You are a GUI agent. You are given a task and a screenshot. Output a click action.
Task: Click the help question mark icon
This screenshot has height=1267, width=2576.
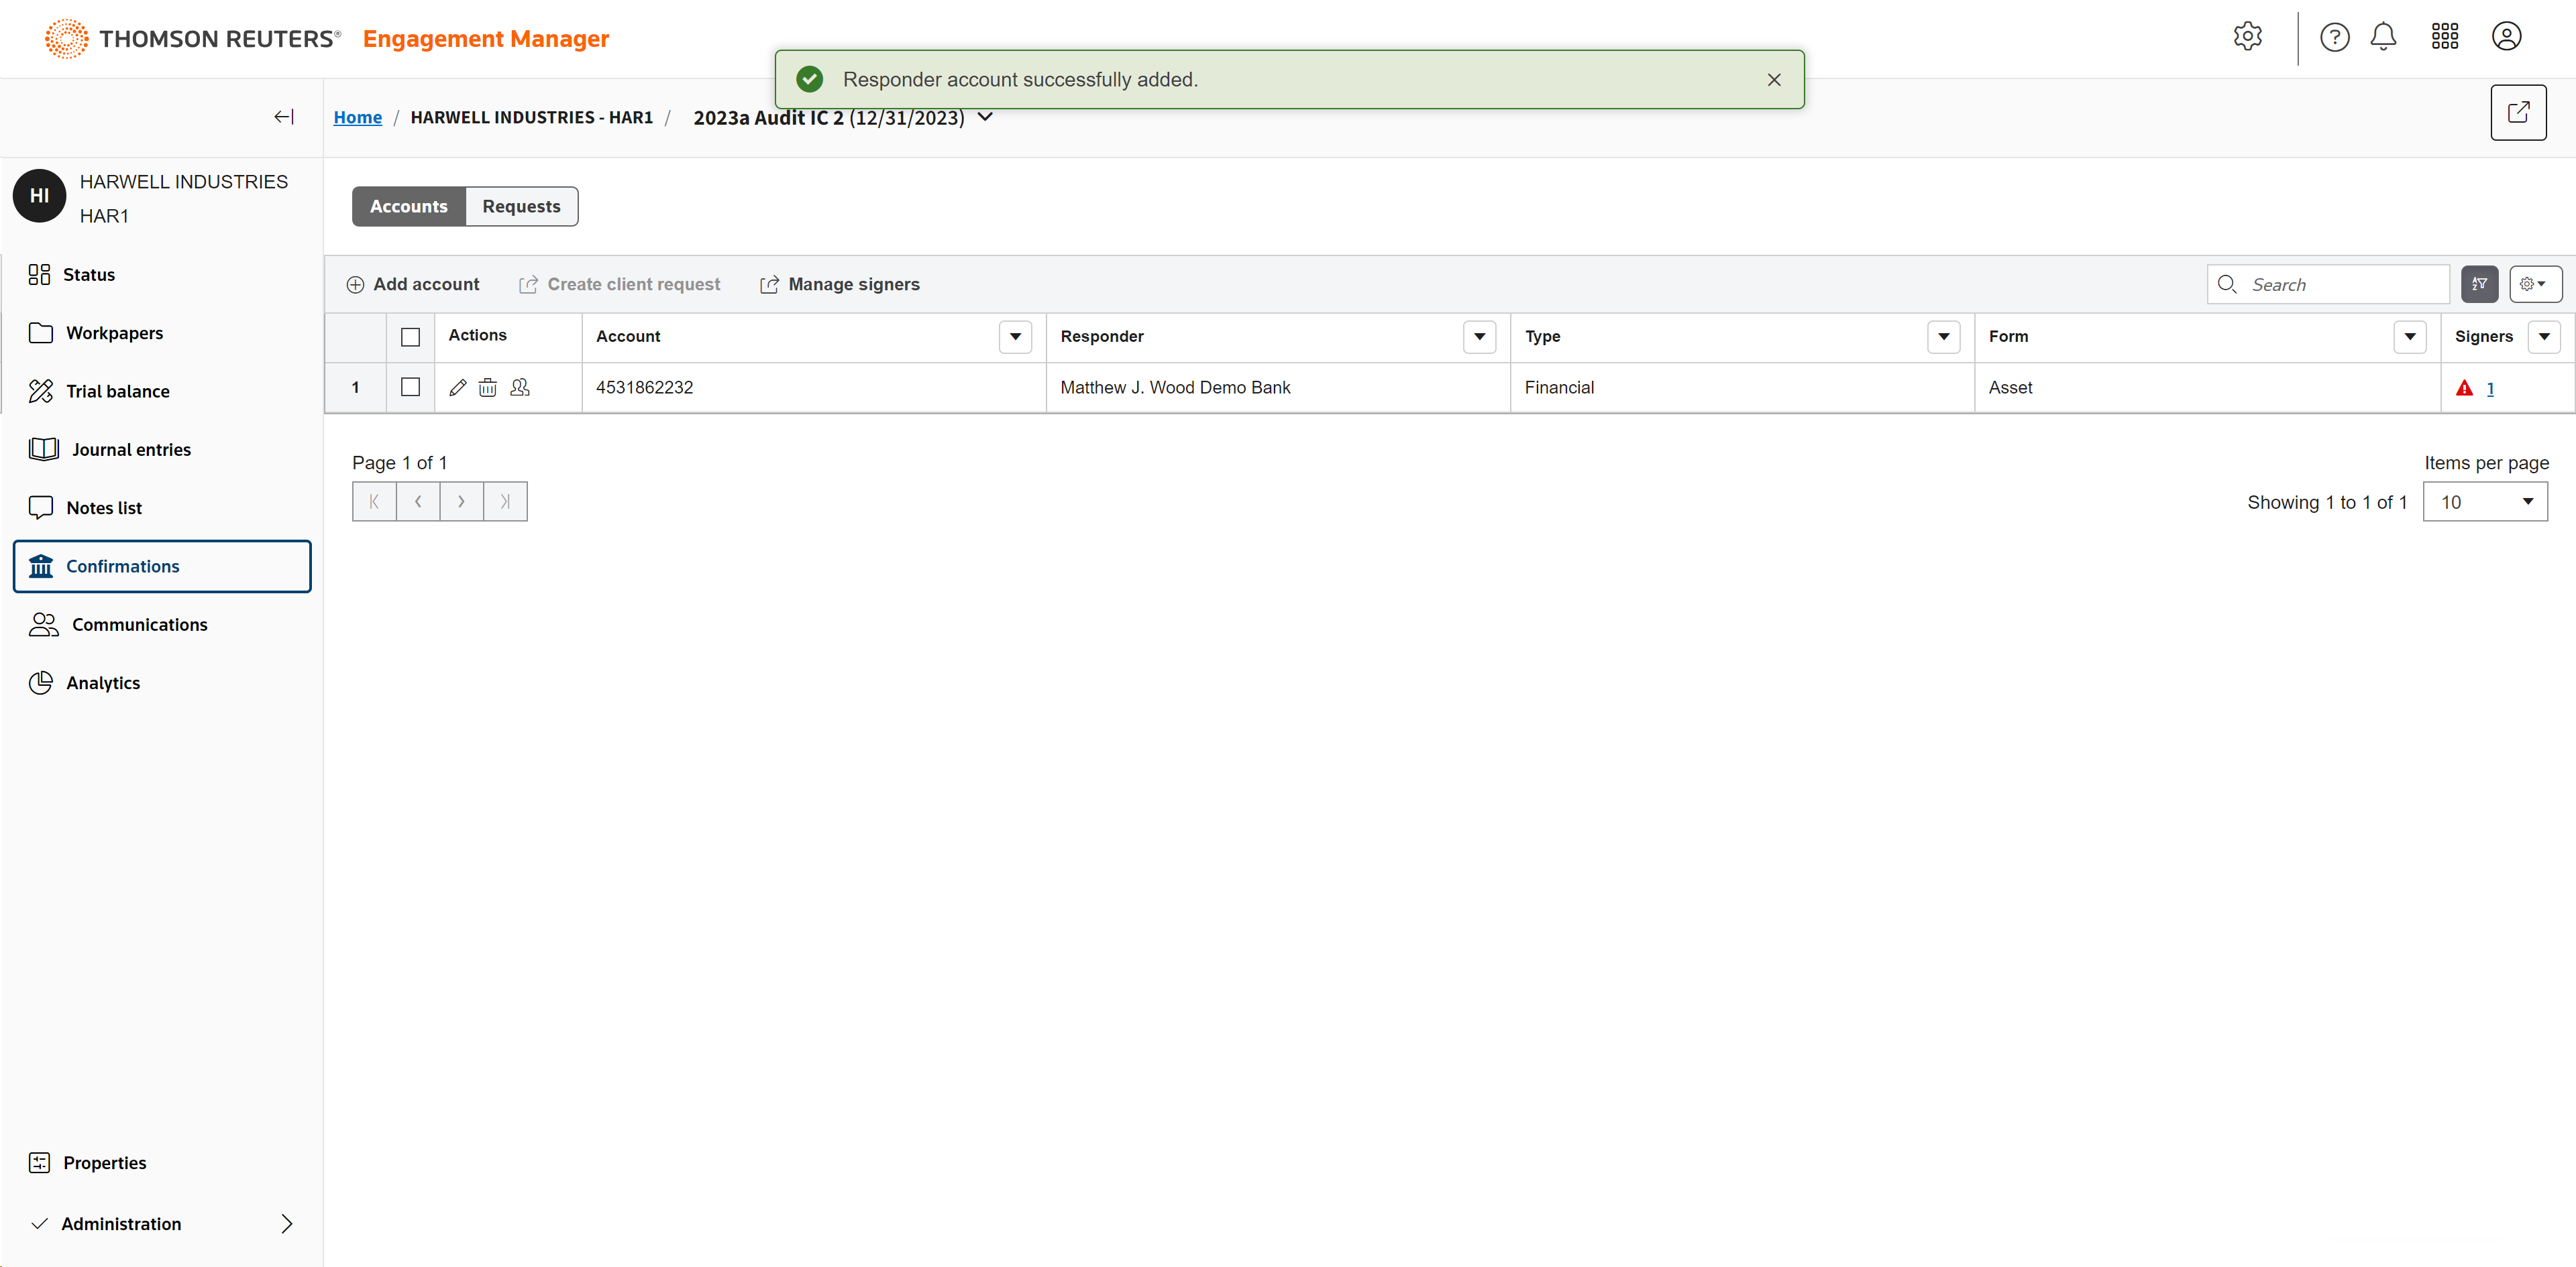(x=2334, y=37)
